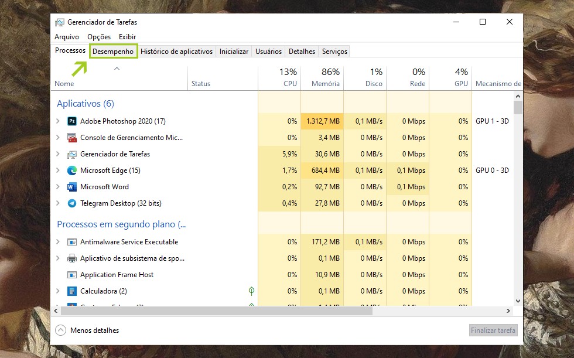
Task: Select the Application Frame Host row
Action: [x=117, y=275]
